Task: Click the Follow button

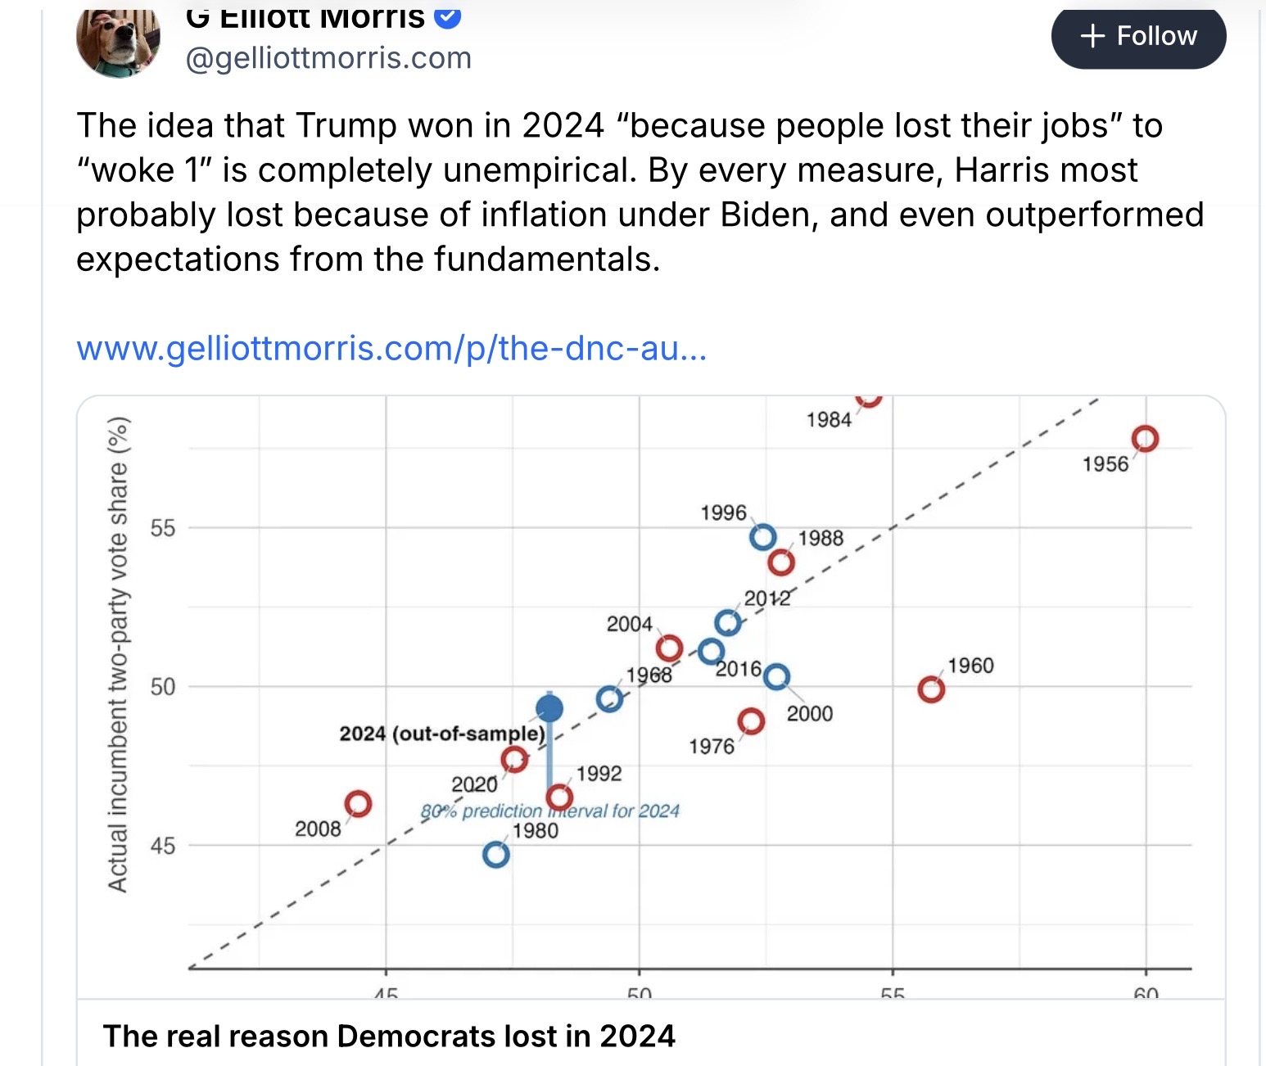Action: tap(1138, 37)
